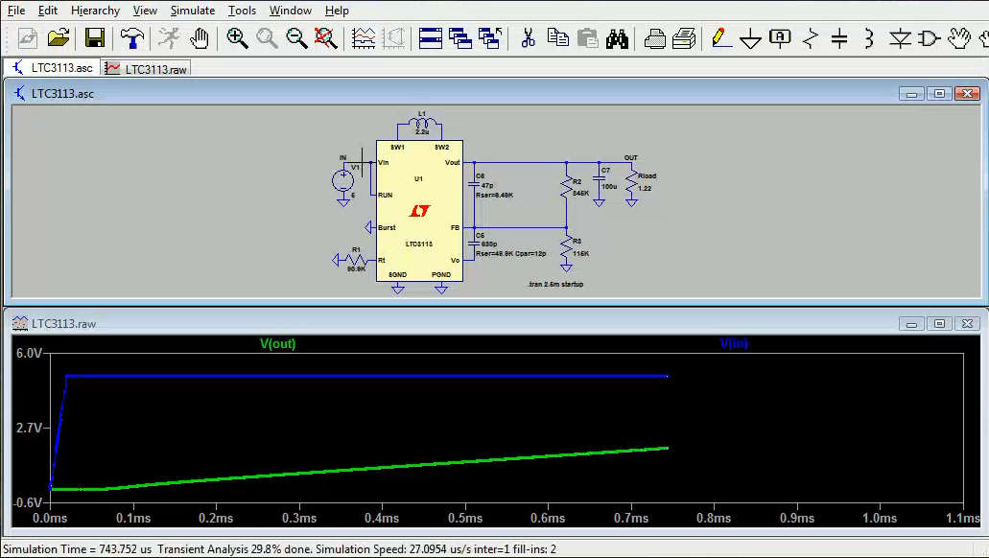Click the V(out) trace label
This screenshot has height=558, width=989.
pos(277,343)
